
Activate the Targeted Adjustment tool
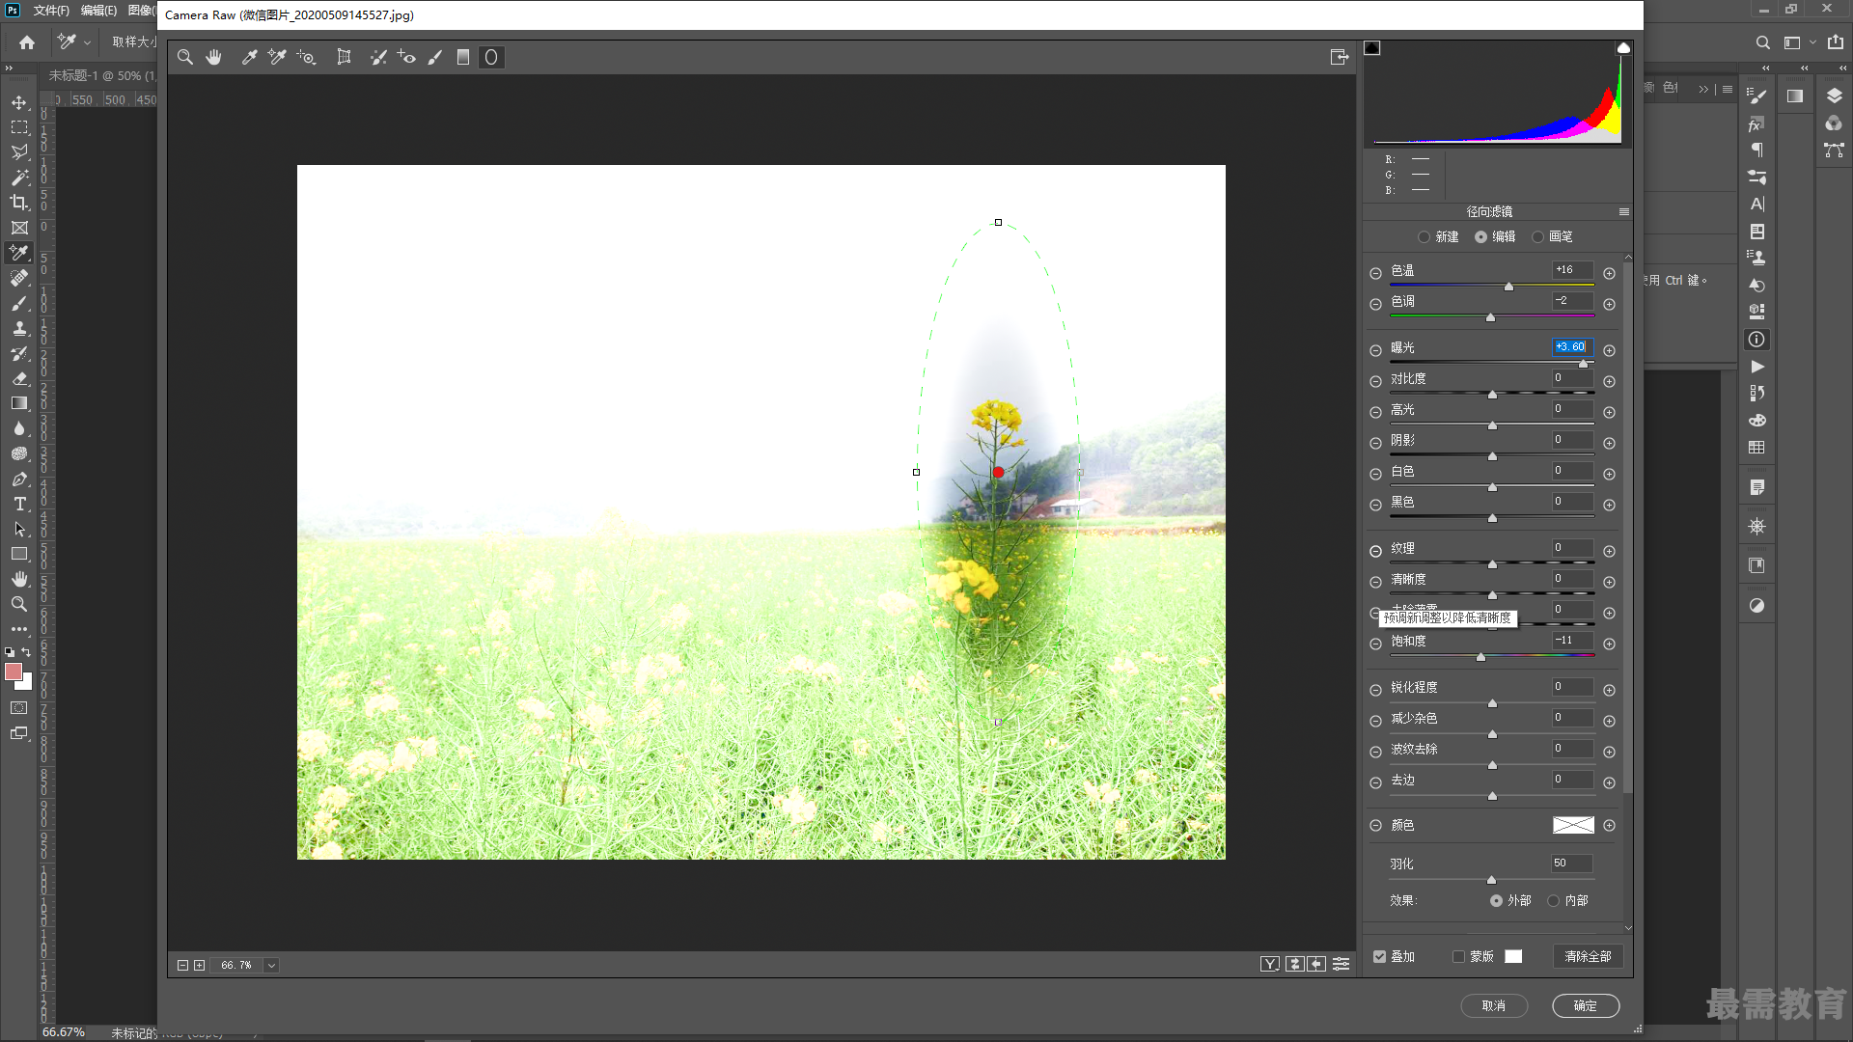coord(307,58)
